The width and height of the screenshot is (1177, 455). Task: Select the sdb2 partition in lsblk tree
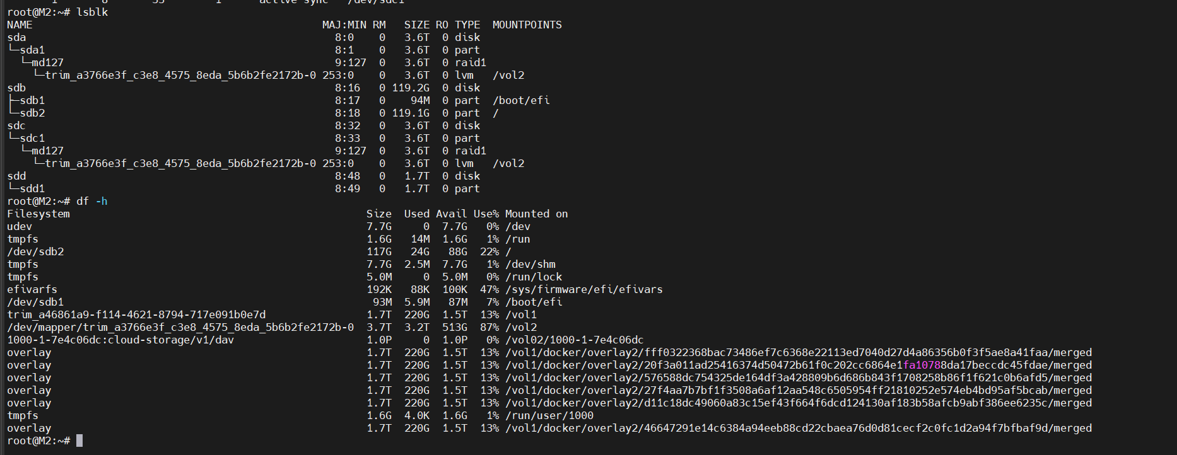tap(32, 113)
